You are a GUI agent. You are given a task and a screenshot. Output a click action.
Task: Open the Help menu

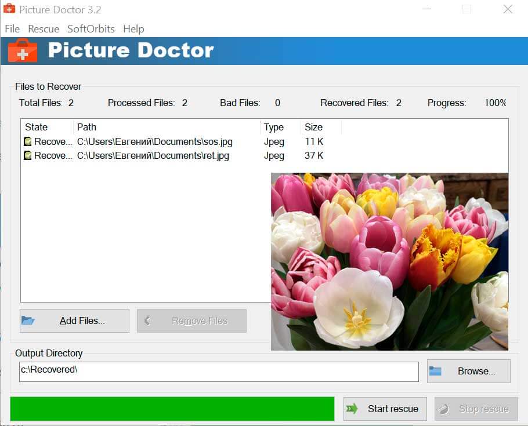click(x=133, y=29)
